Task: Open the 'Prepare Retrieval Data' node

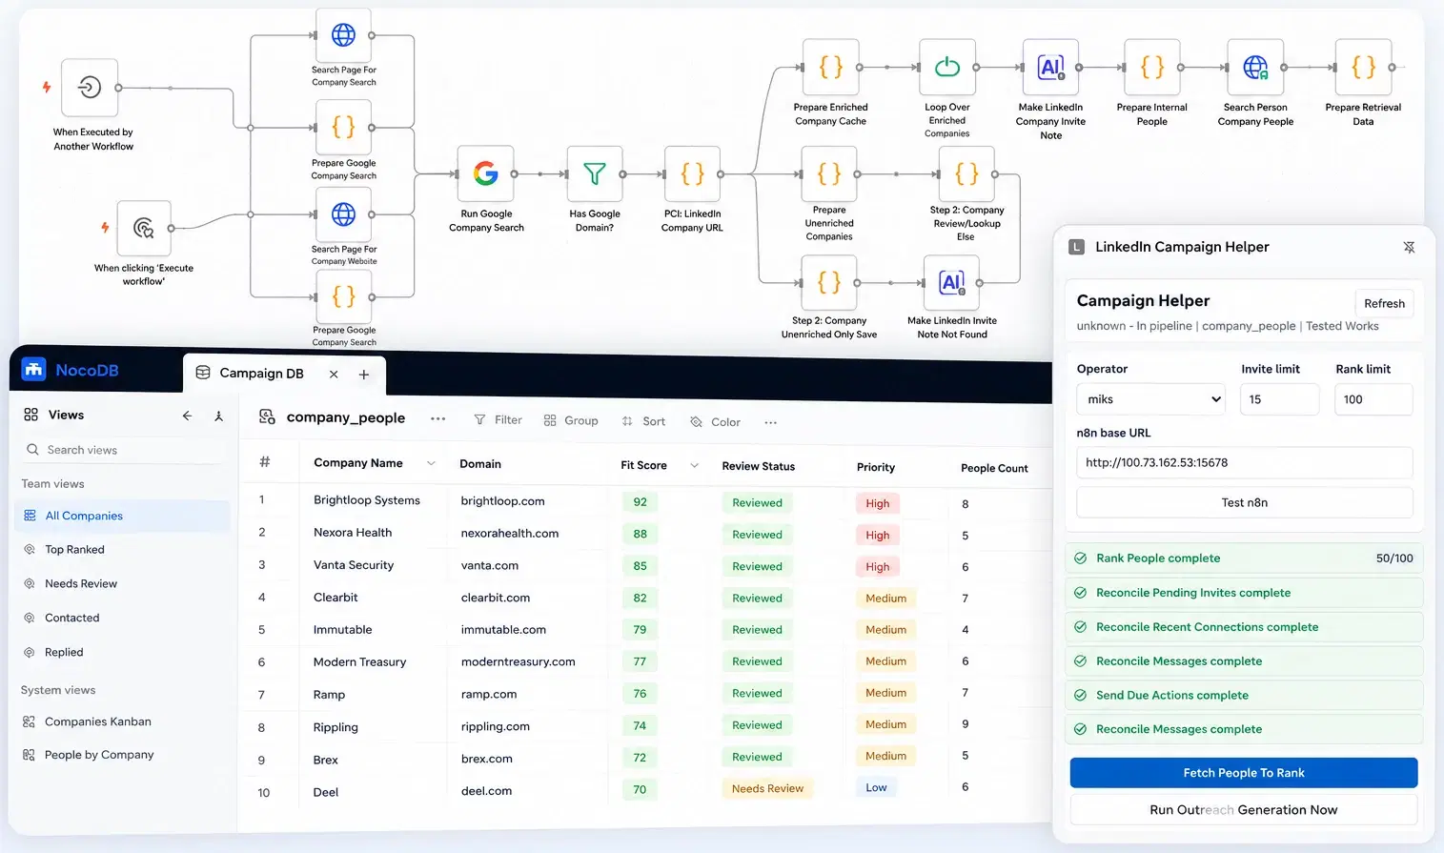Action: tap(1364, 67)
